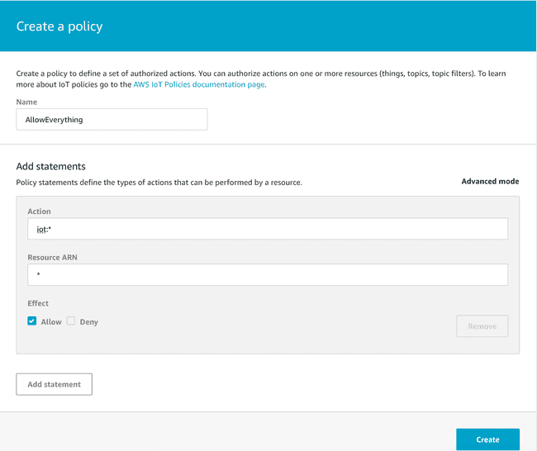Click the "Policy statements define" description text
The image size is (537, 451).
coord(159,182)
